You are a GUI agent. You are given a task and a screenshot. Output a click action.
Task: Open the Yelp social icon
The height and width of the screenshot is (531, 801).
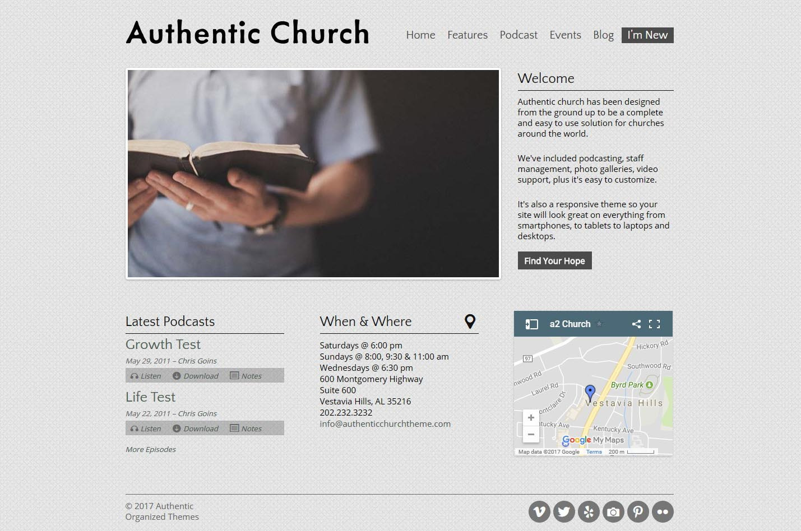[x=589, y=511]
